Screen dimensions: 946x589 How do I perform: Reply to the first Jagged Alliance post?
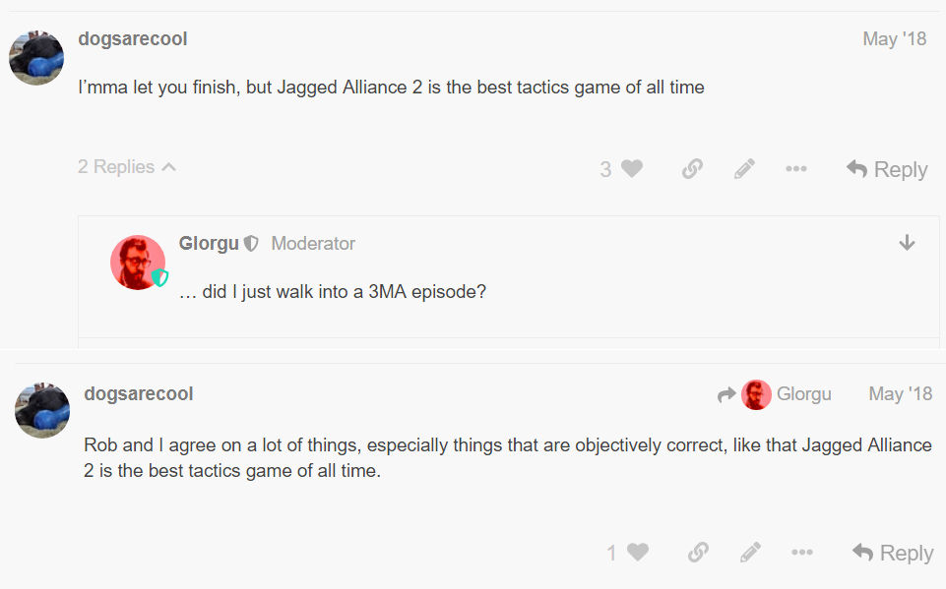[x=887, y=169]
